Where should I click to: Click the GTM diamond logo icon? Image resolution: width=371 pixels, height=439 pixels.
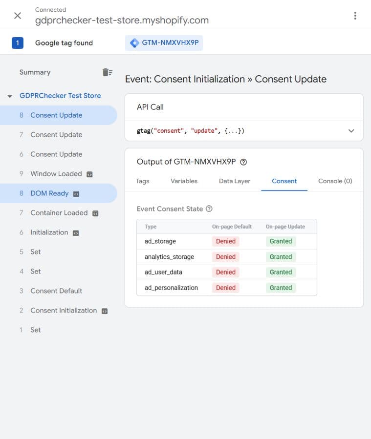[134, 43]
